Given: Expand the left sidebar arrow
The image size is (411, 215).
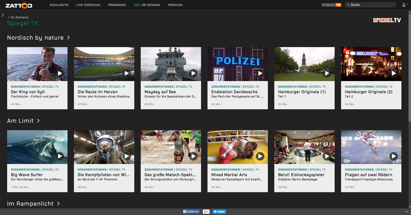Looking at the screenshot, I should click(3, 15).
